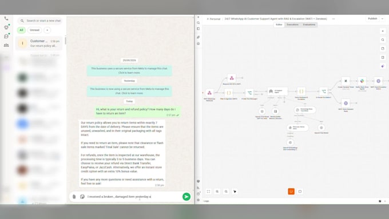
Task: Select the OpenAI Chat Model node under agent
Action: (262, 112)
